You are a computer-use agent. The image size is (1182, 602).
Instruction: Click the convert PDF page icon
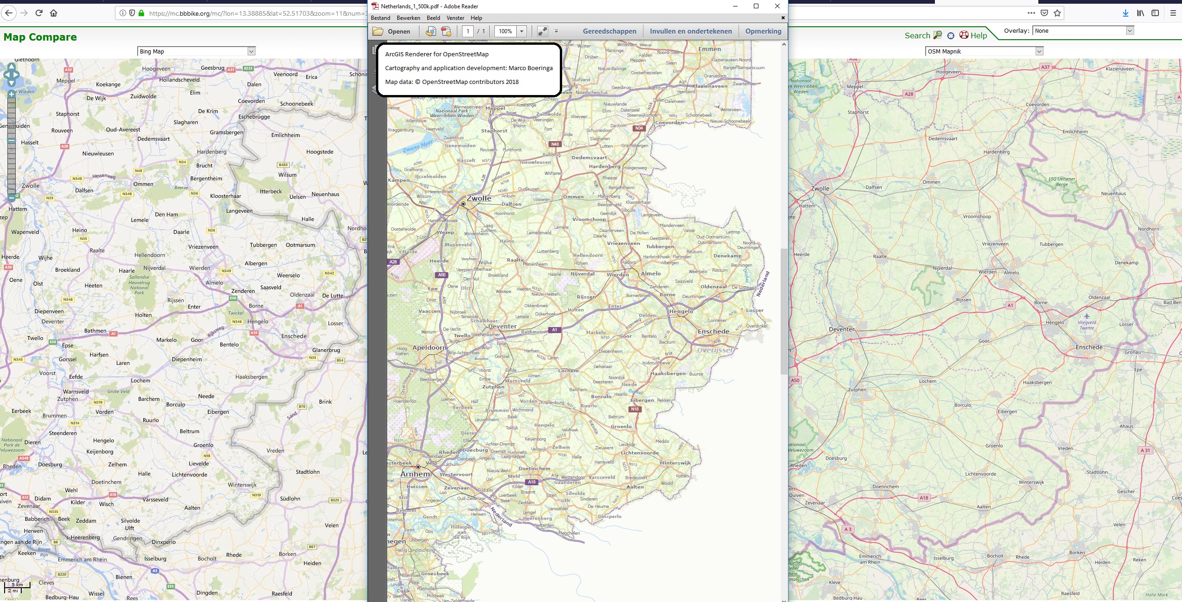tap(430, 31)
